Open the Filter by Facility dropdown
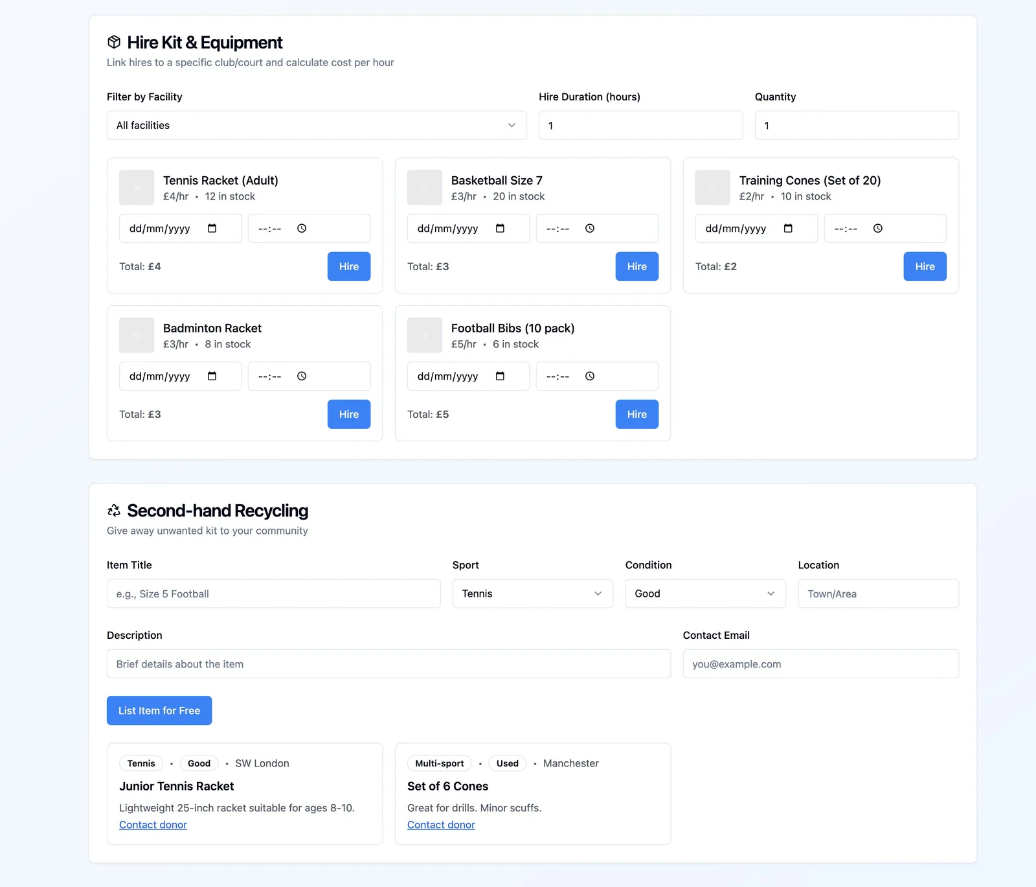Viewport: 1036px width, 887px height. pyautogui.click(x=316, y=125)
